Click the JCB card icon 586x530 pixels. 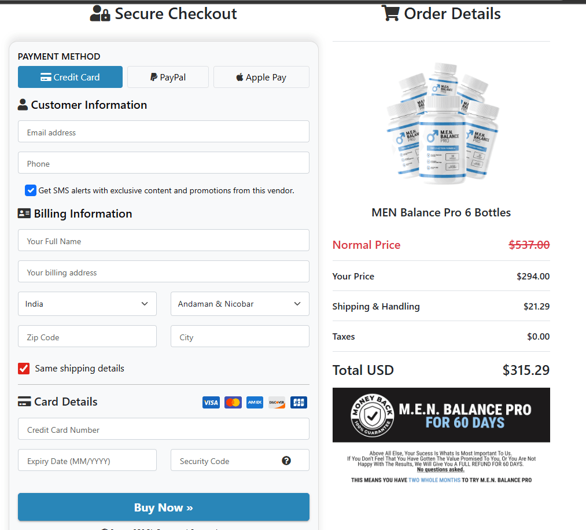tap(298, 403)
